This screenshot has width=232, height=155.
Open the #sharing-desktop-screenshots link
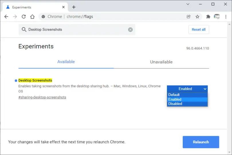coord(42,97)
